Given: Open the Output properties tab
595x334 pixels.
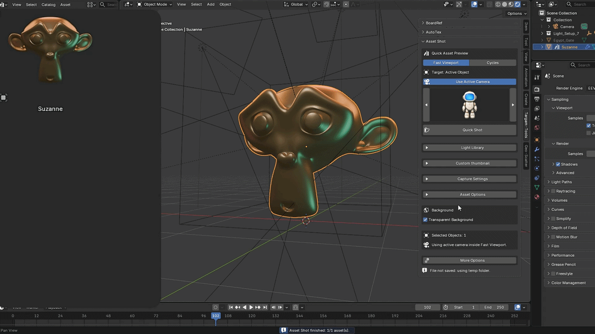Looking at the screenshot, I should (537, 99).
